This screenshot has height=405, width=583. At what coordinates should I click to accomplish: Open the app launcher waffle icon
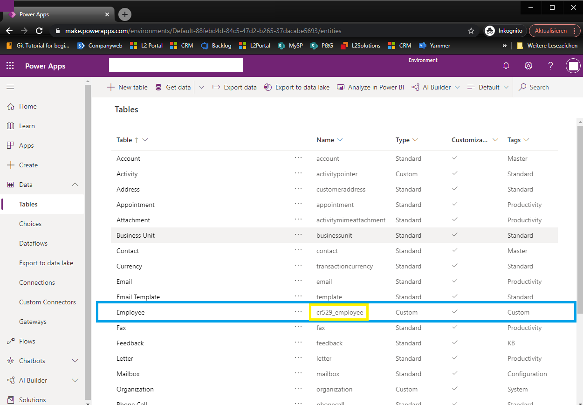tap(10, 66)
